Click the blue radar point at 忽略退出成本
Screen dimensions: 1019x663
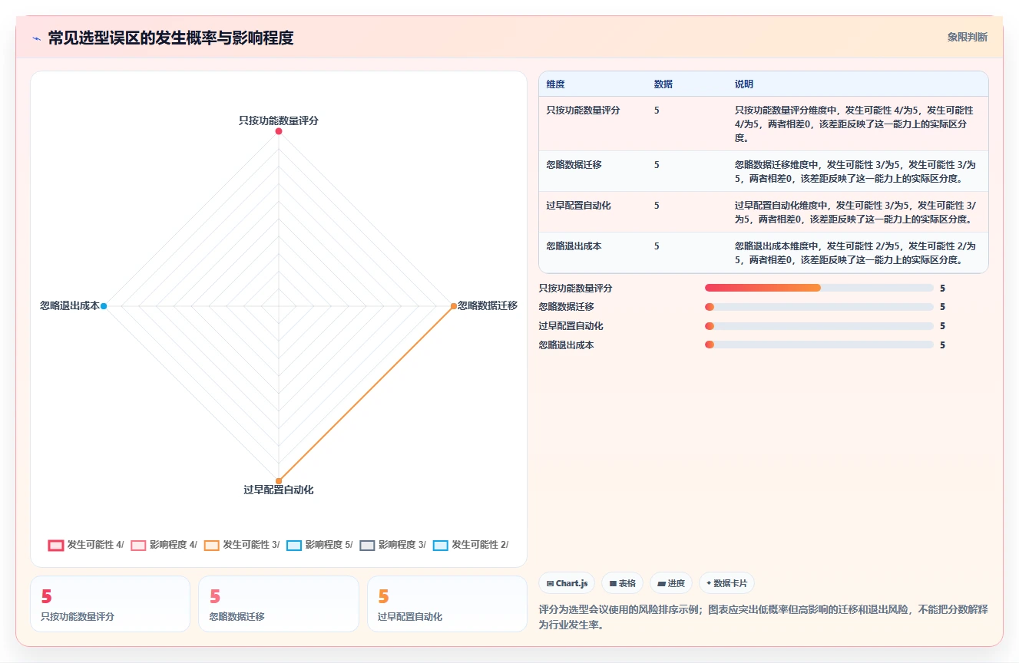[x=104, y=306]
